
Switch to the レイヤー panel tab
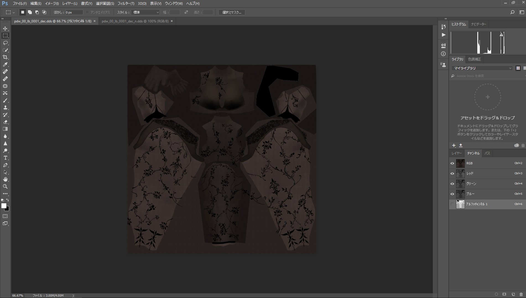coord(457,153)
